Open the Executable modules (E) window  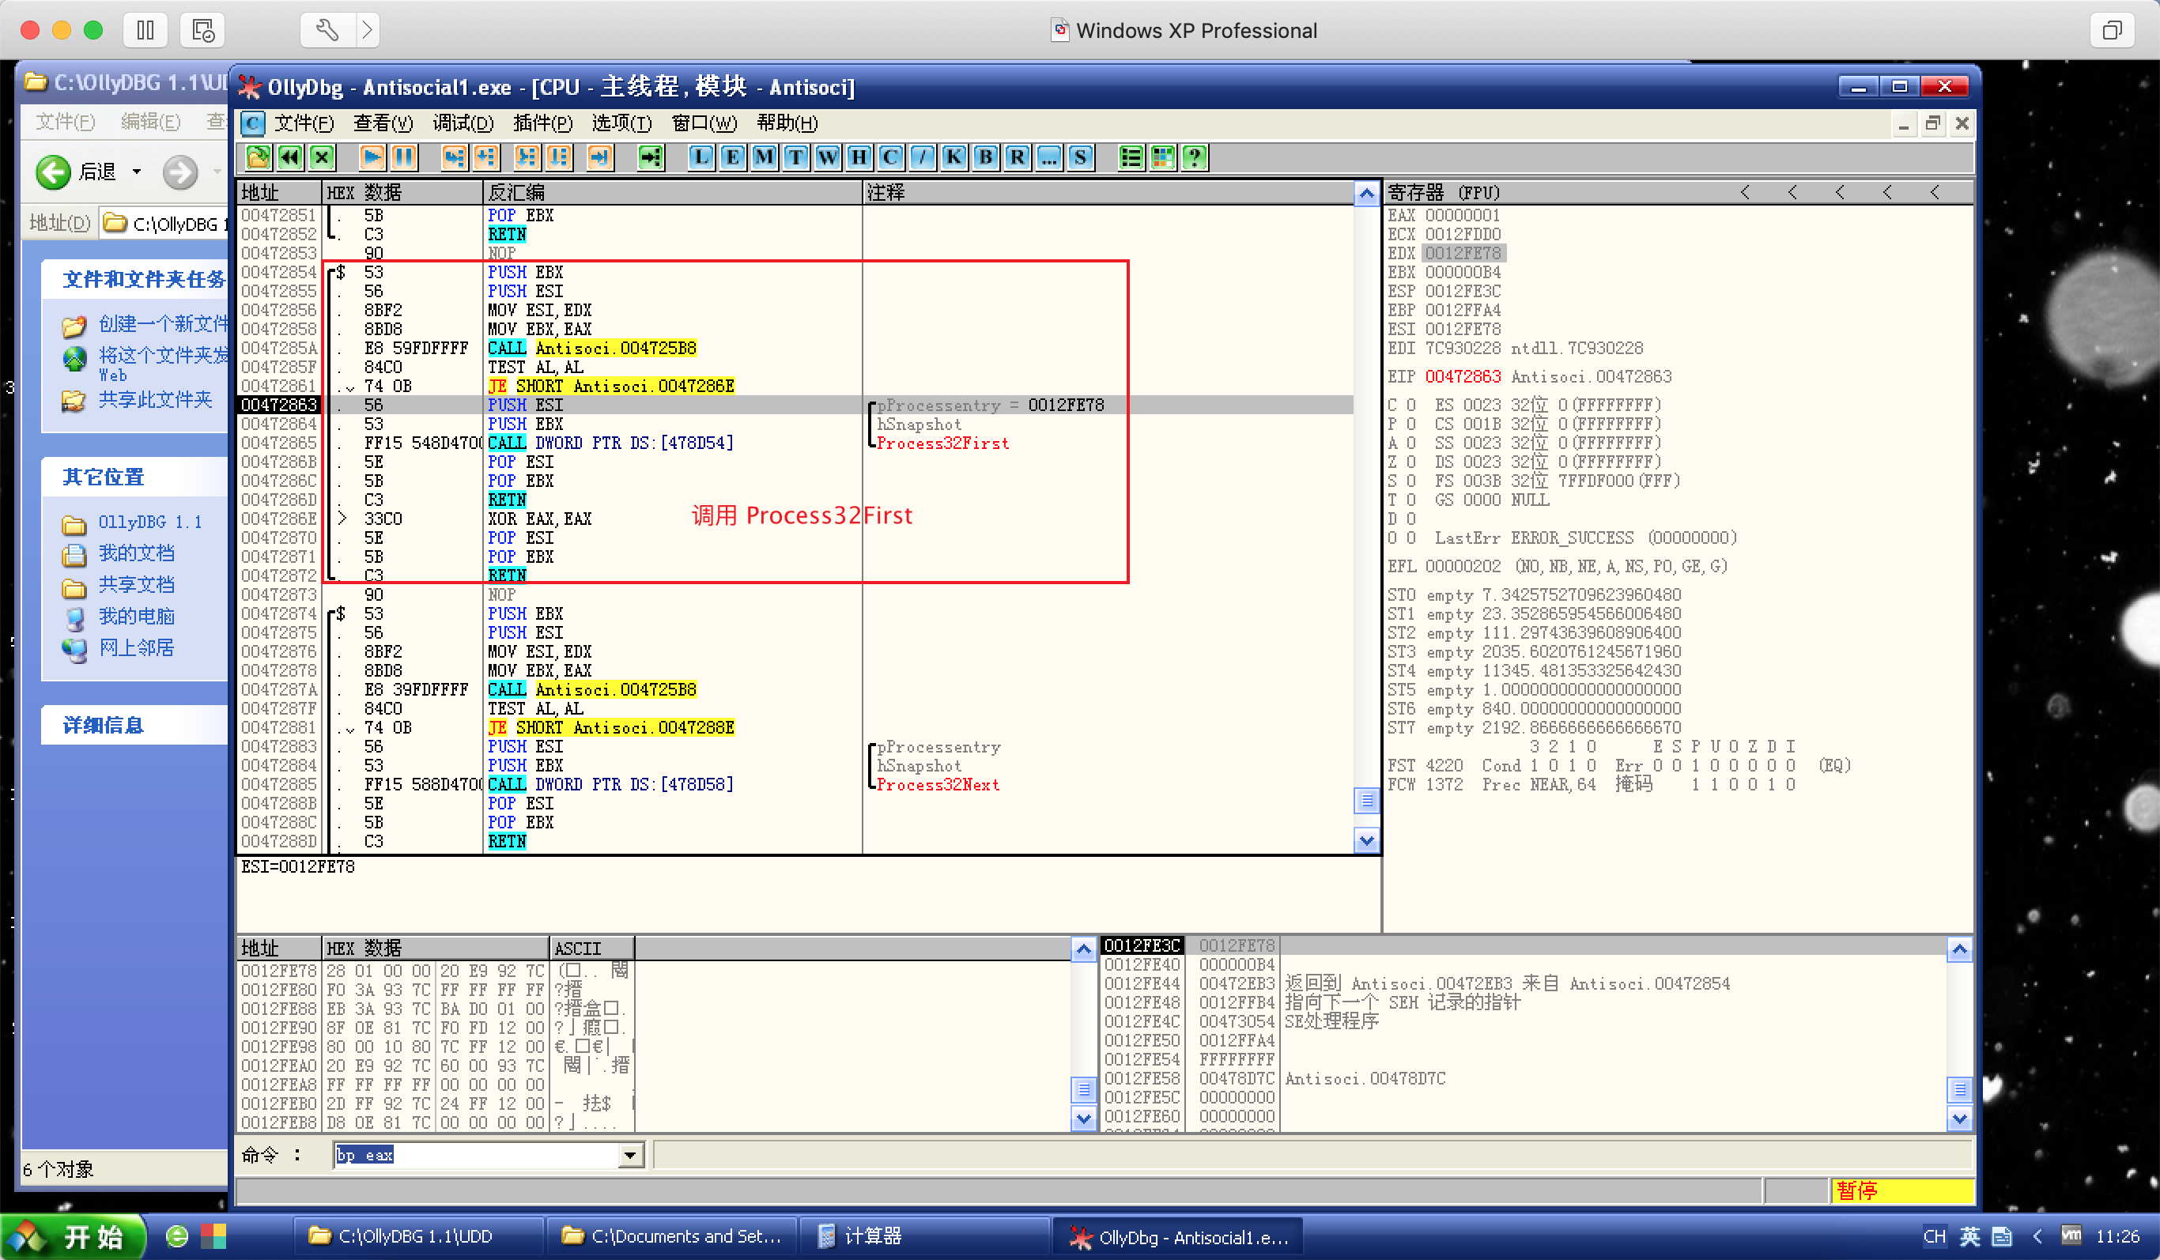pyautogui.click(x=732, y=157)
